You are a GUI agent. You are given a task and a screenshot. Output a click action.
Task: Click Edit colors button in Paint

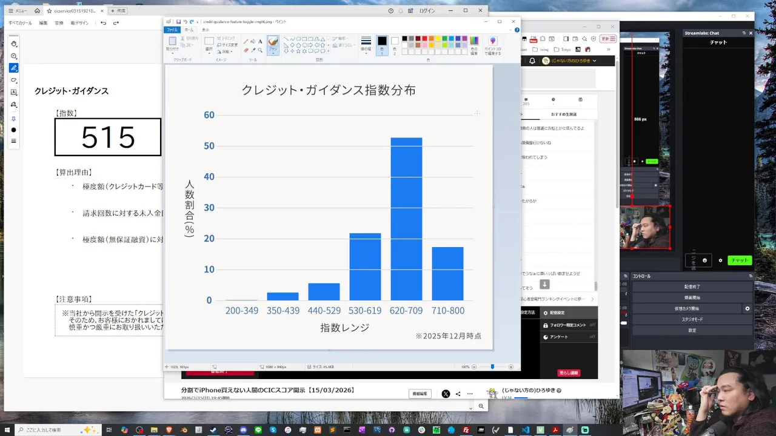(474, 45)
